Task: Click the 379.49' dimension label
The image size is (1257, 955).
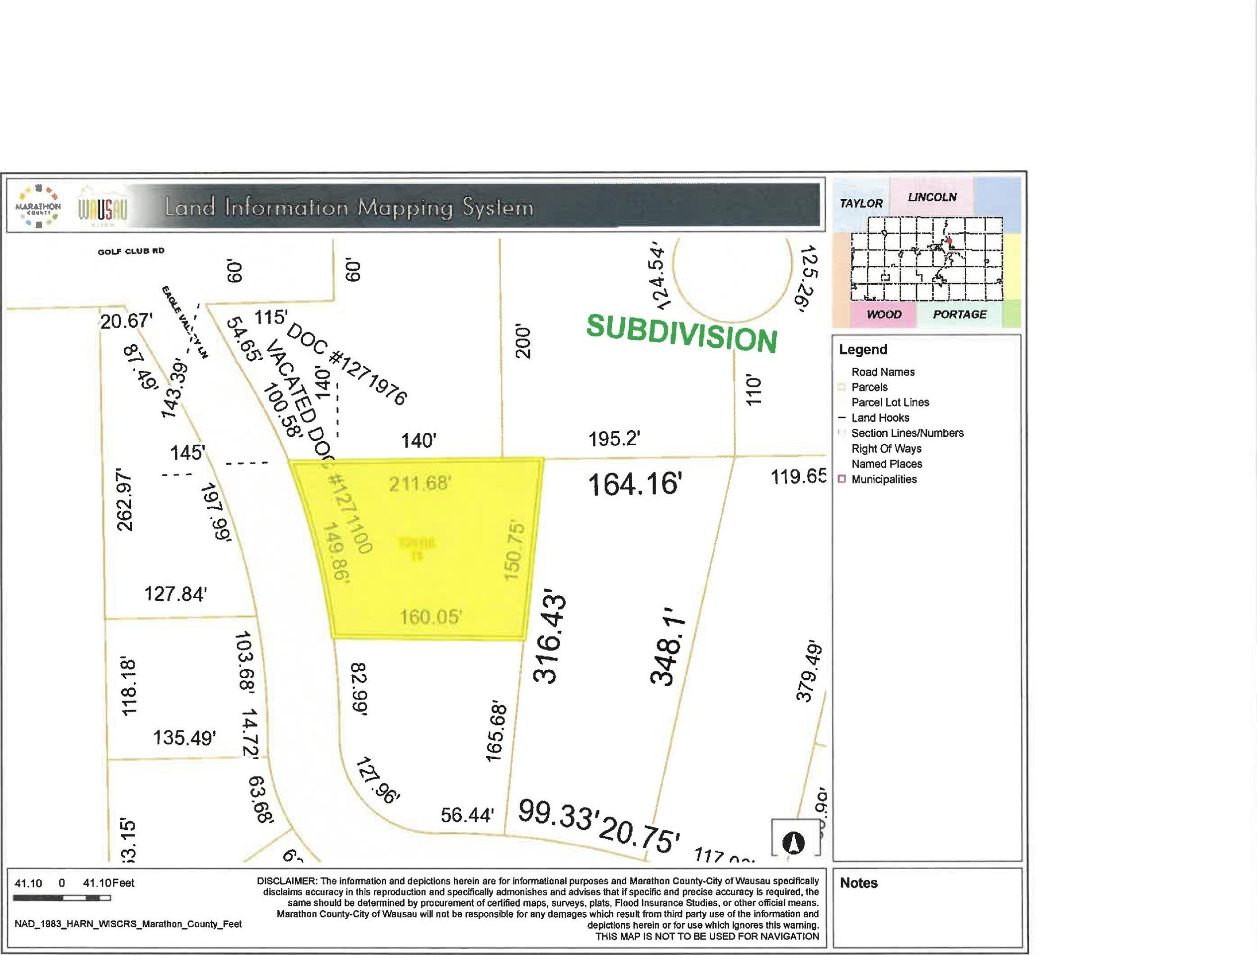Action: coord(809,672)
